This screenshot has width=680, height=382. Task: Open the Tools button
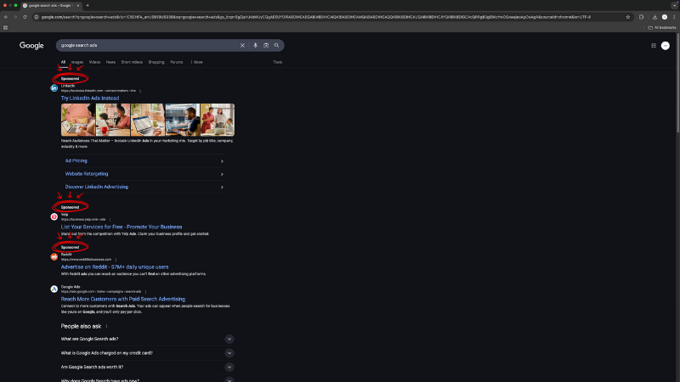pos(278,62)
